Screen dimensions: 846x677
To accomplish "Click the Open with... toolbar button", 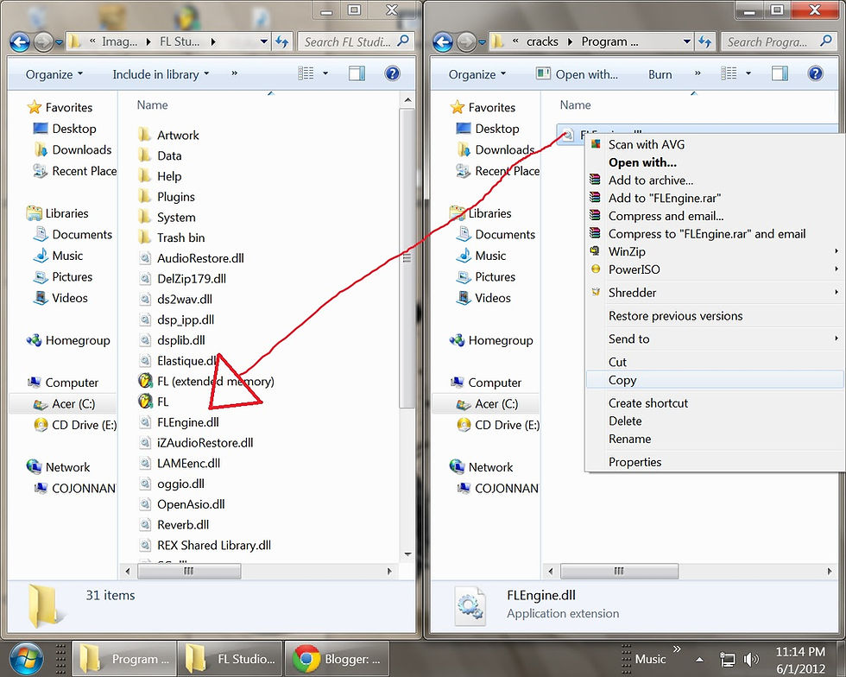I will pyautogui.click(x=577, y=74).
